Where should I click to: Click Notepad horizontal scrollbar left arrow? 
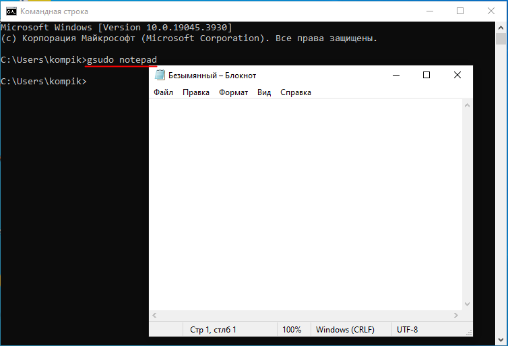click(154, 315)
